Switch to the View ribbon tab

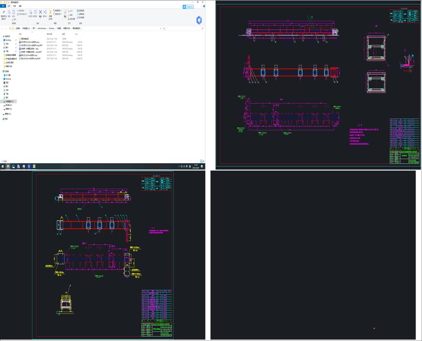point(20,6)
